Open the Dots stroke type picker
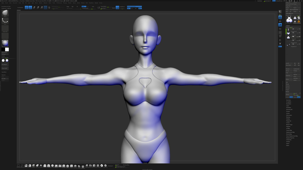Image resolution: width=303 pixels, height=170 pixels. [5, 21]
